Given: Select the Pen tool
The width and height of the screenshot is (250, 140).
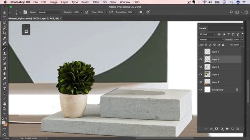Looking at the screenshot, I should click(x=4, y=84).
